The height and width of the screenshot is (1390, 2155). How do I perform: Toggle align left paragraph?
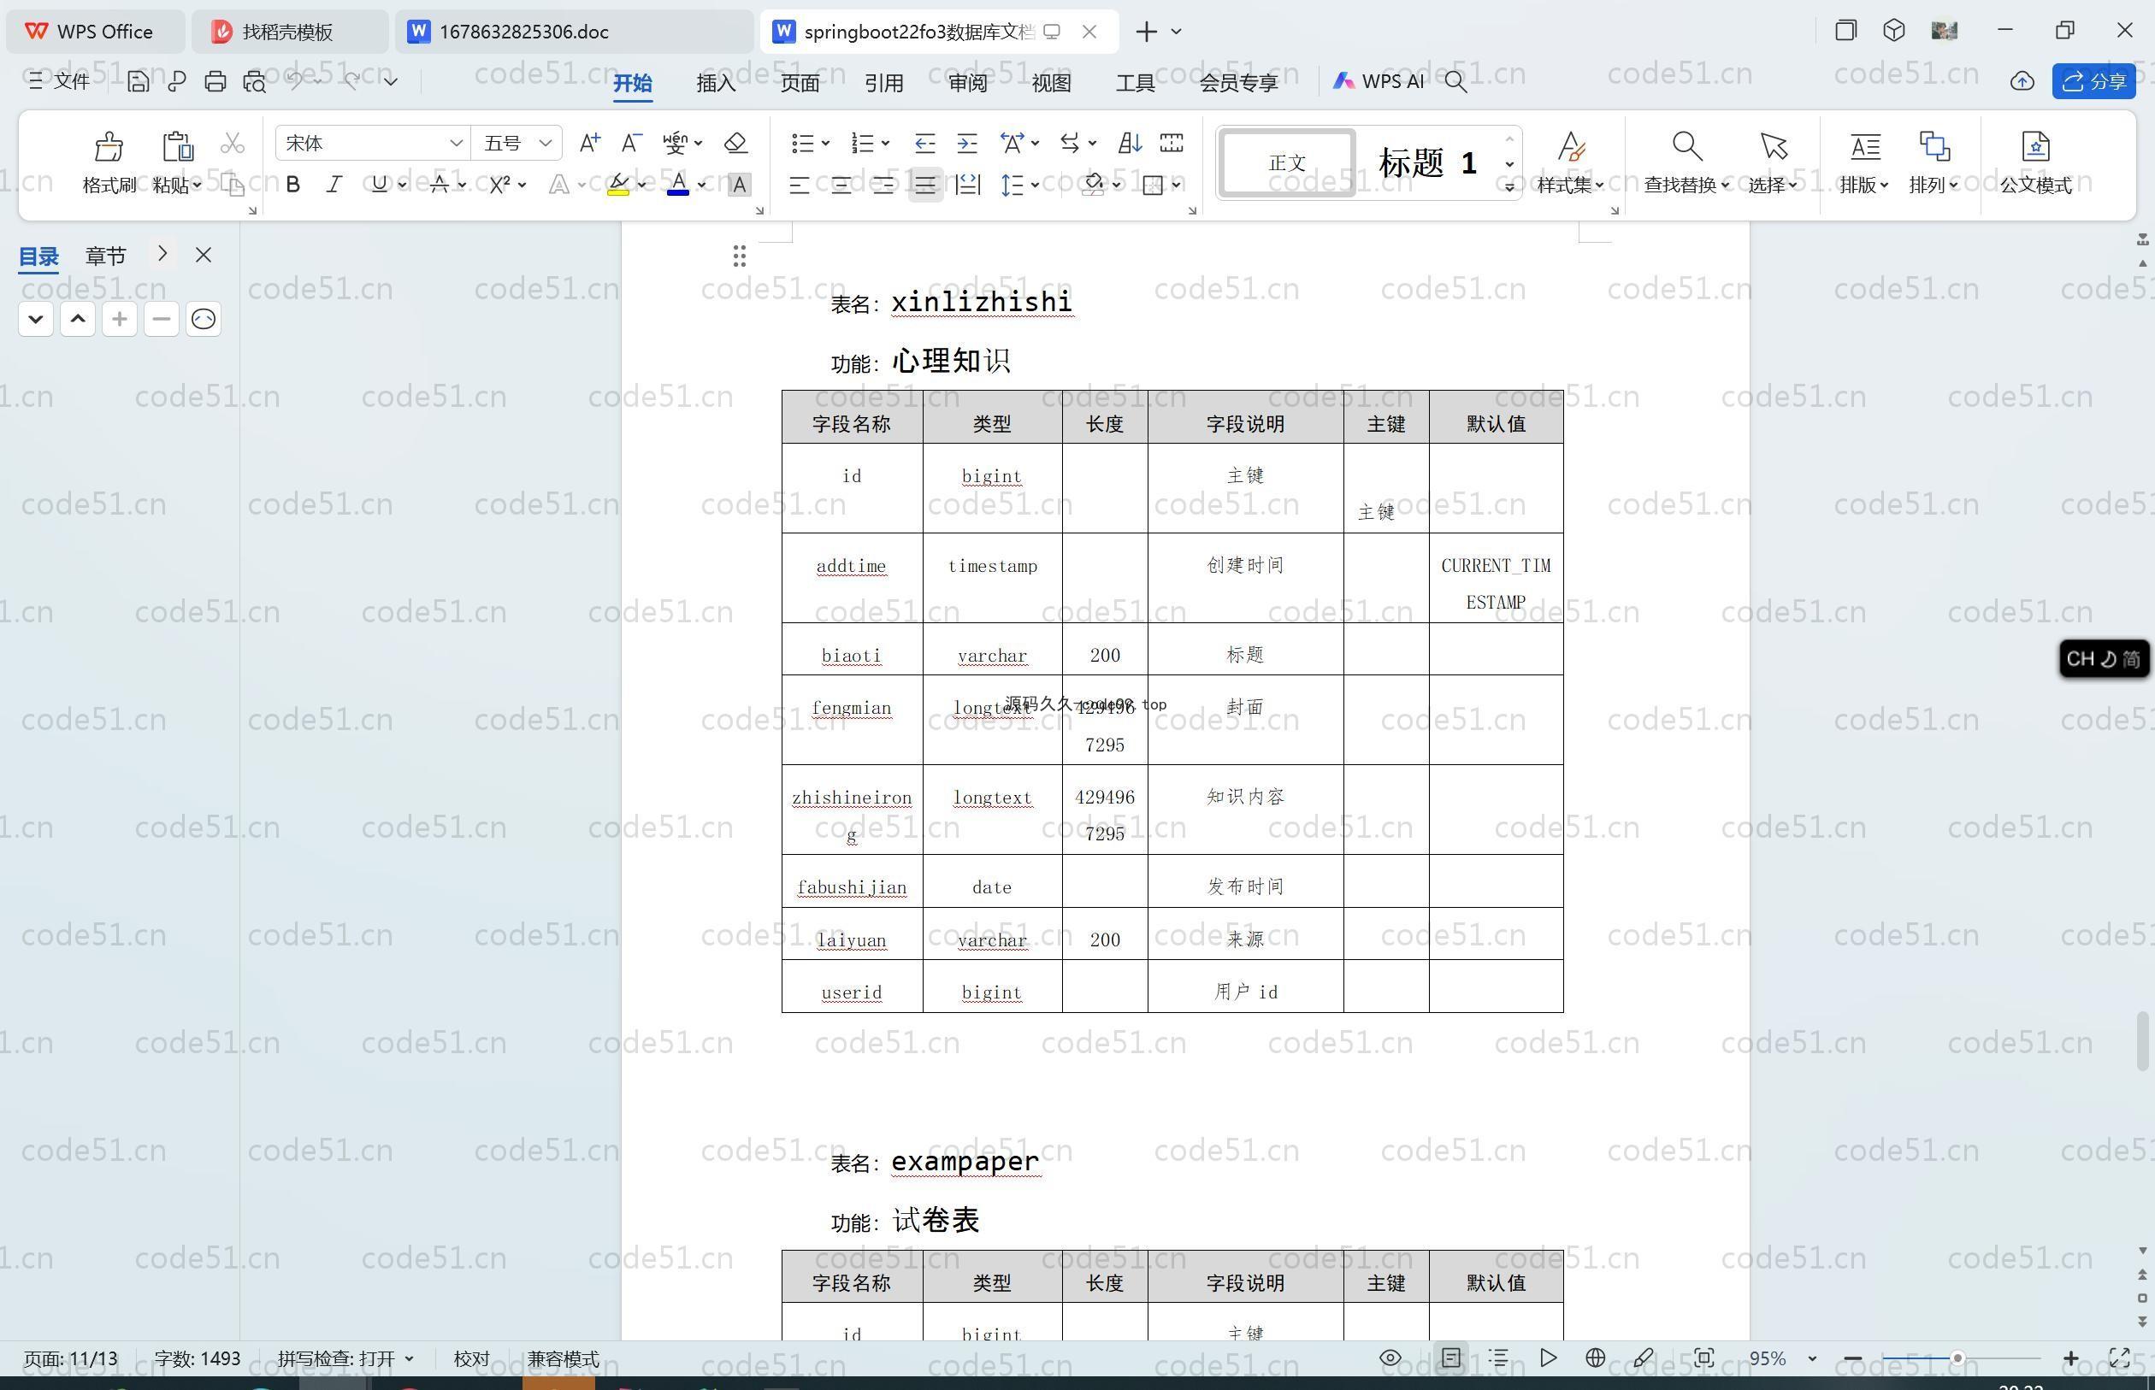tap(798, 185)
